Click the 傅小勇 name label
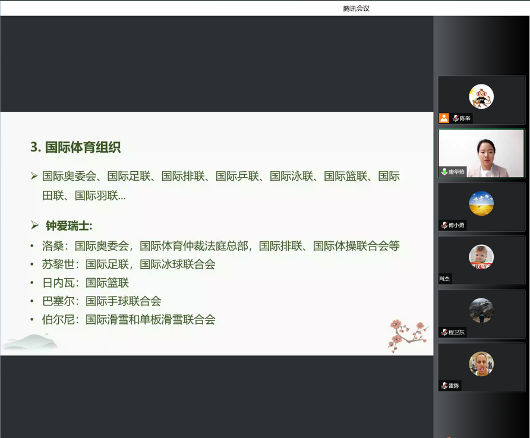This screenshot has width=530, height=438. pyautogui.click(x=457, y=225)
